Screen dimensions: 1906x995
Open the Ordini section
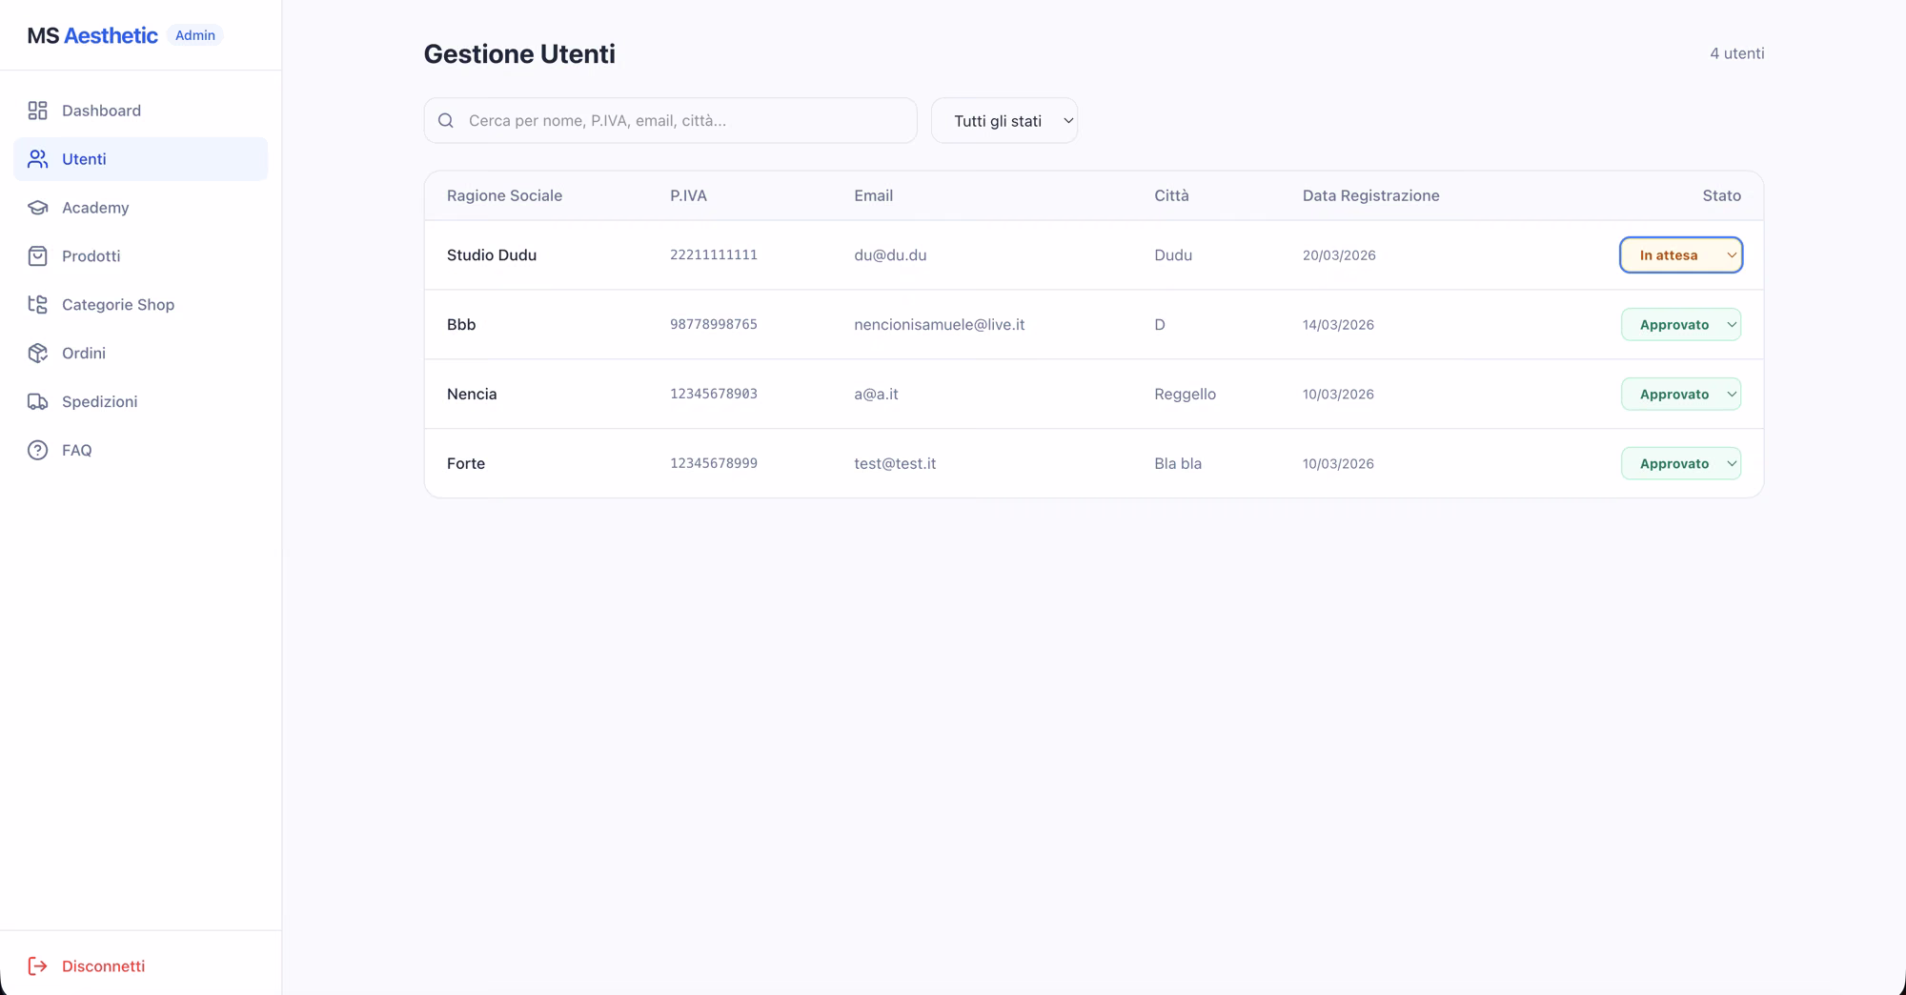(141, 354)
